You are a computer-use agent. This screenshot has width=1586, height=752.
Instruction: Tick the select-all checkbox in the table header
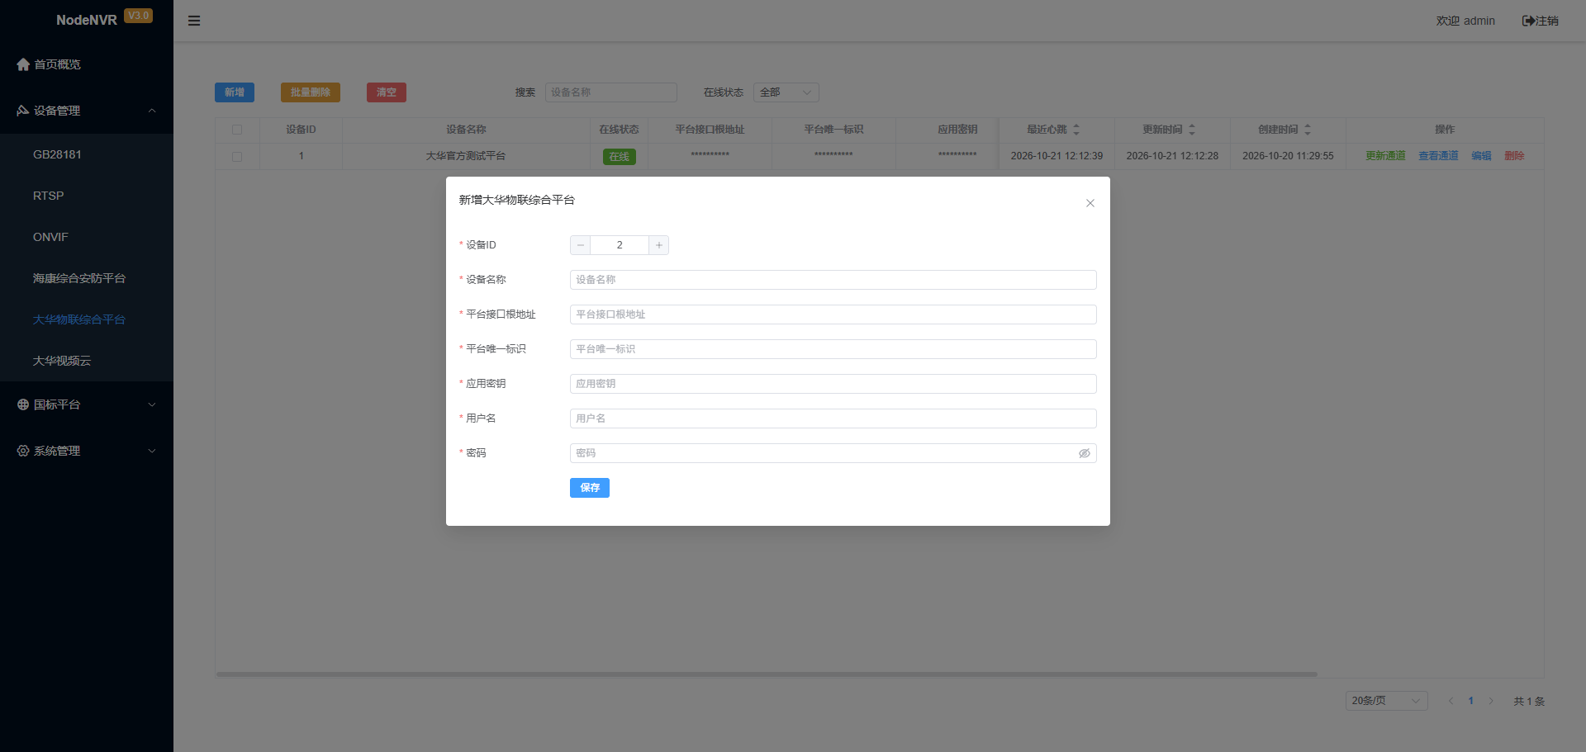pos(237,130)
